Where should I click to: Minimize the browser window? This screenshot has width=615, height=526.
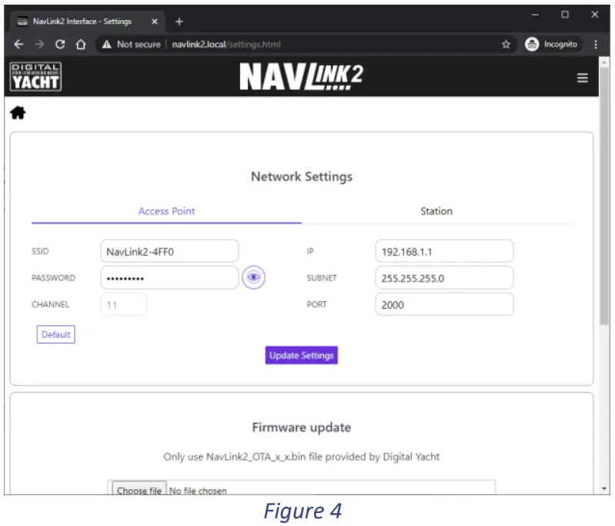point(535,15)
